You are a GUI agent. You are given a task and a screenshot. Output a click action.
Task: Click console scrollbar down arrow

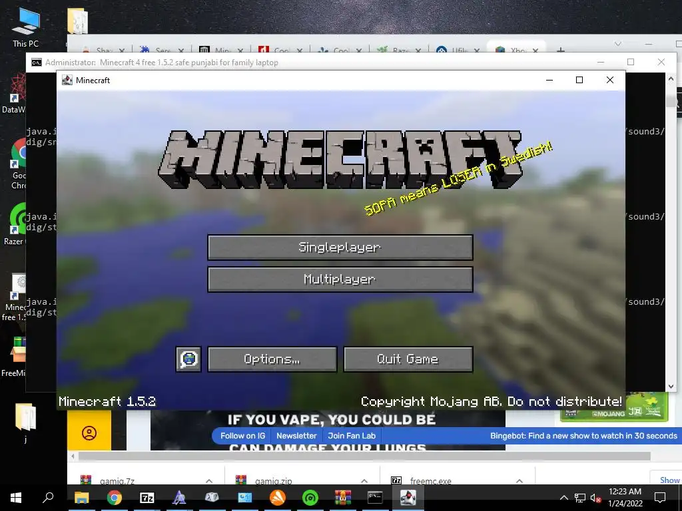click(671, 386)
